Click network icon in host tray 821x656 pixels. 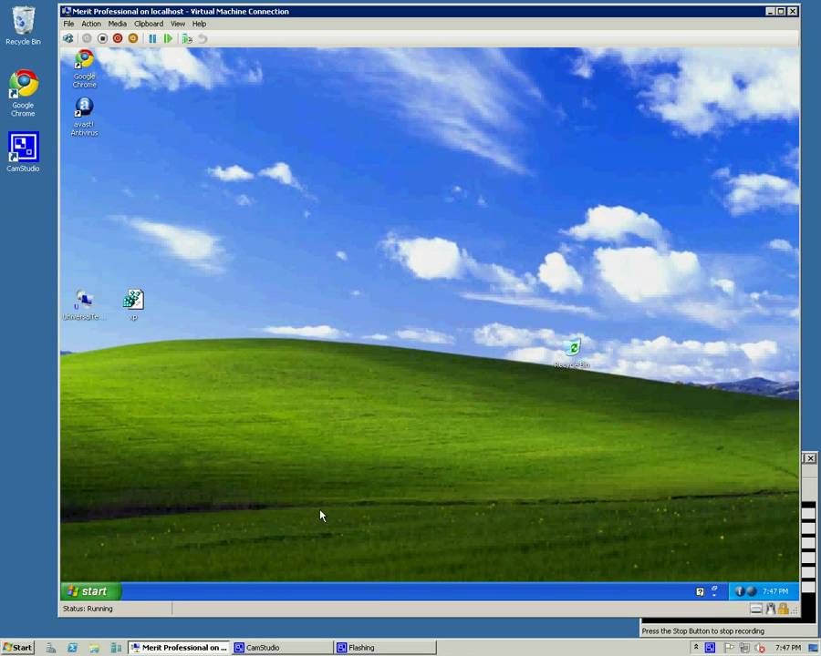[x=744, y=648]
